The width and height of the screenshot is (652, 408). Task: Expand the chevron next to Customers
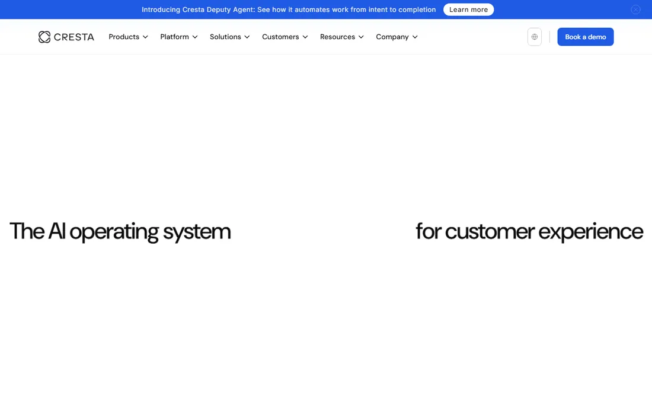tap(305, 37)
